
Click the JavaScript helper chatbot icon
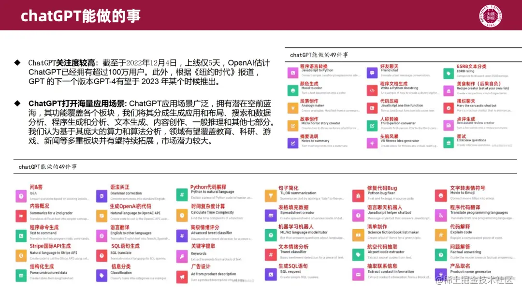pos(358,215)
